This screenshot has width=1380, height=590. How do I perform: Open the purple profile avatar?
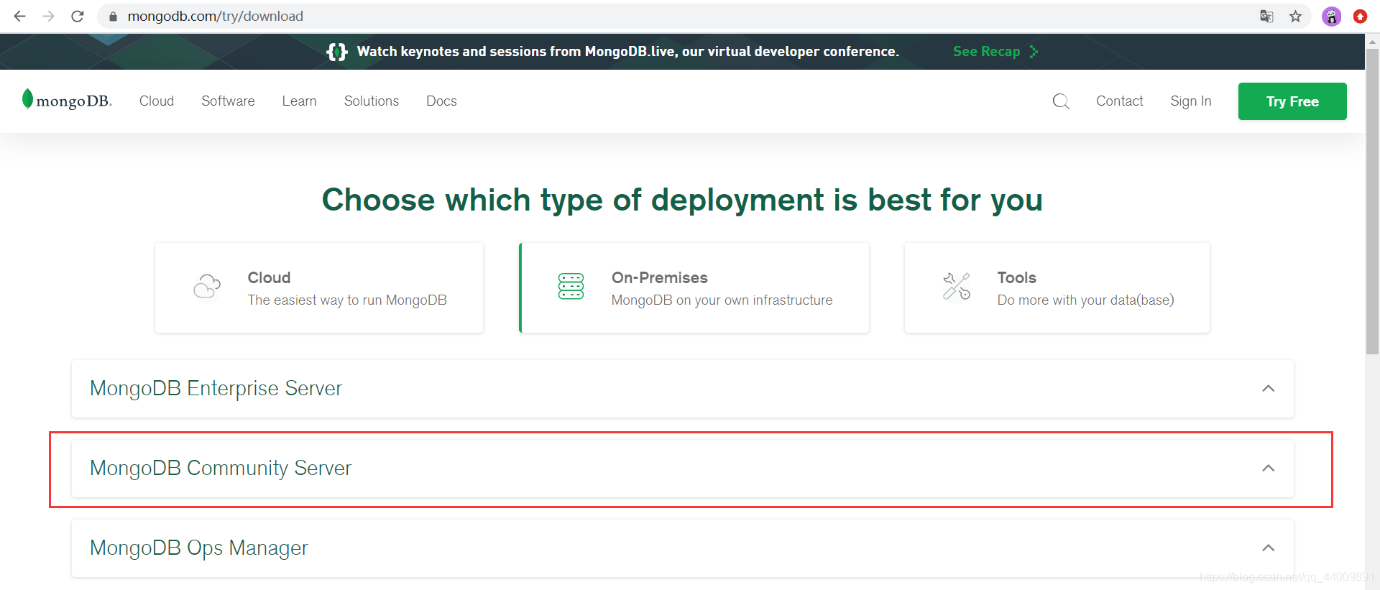click(x=1331, y=16)
